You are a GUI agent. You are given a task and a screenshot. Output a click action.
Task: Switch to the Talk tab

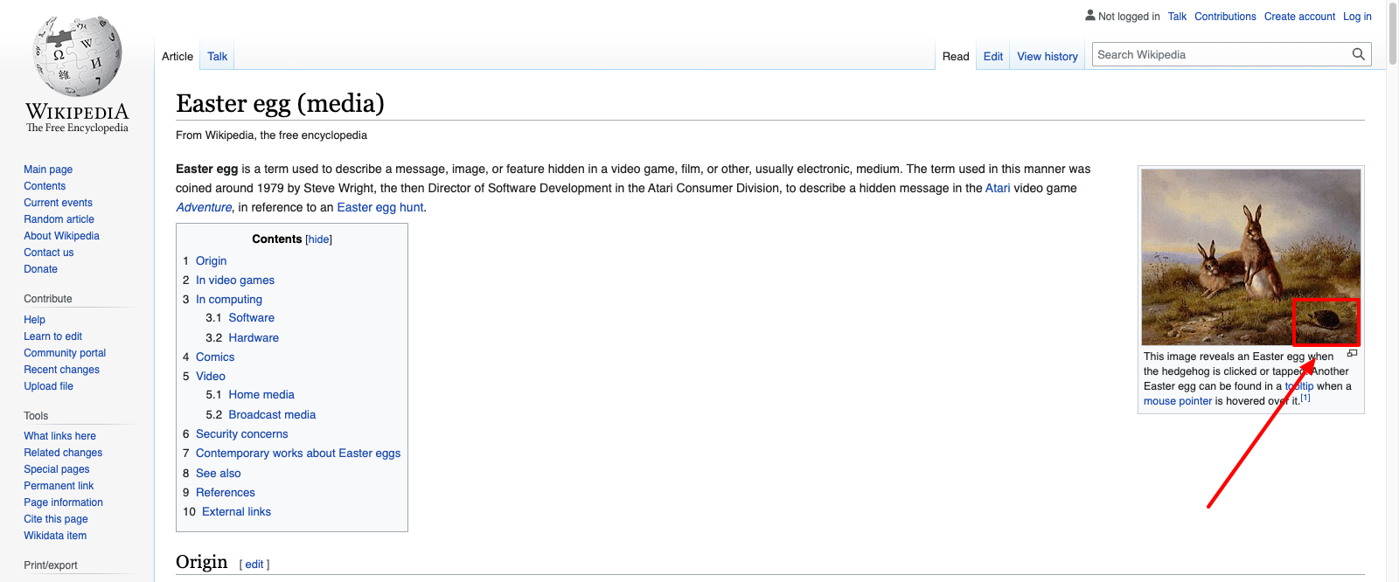[x=217, y=57]
